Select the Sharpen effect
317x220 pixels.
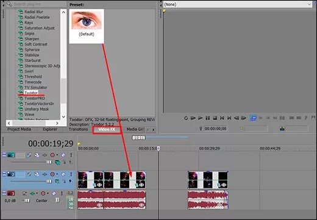[32, 39]
